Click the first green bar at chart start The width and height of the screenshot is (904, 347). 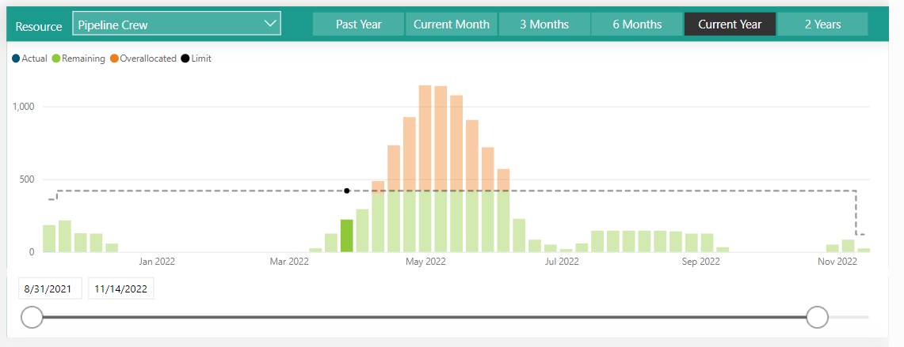click(x=49, y=239)
